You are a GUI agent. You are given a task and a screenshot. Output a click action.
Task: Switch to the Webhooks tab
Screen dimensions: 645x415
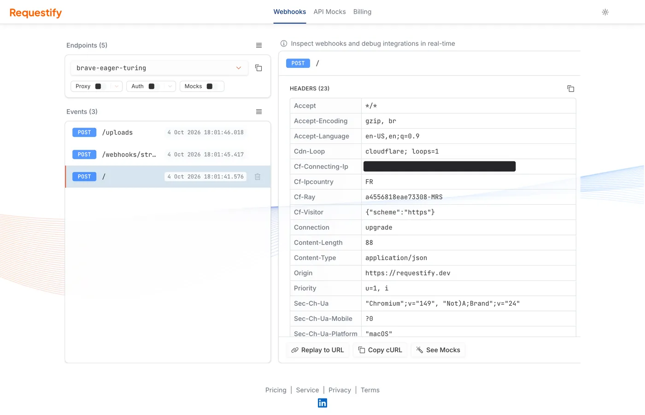coord(290,12)
